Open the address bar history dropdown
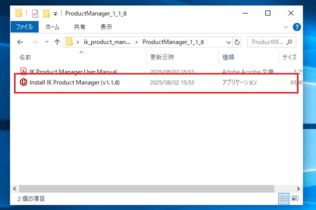Viewport: 316px width, 210px height. point(228,42)
